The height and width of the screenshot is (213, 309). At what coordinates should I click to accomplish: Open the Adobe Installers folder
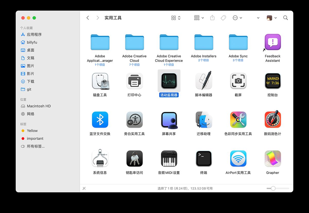[x=203, y=42]
